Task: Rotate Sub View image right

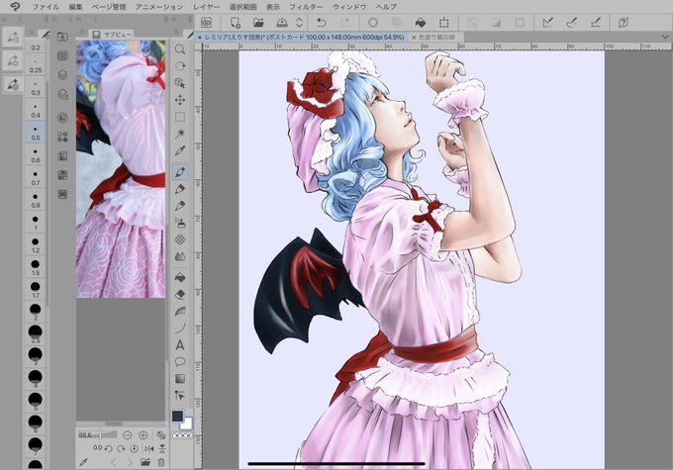Action: (121, 448)
